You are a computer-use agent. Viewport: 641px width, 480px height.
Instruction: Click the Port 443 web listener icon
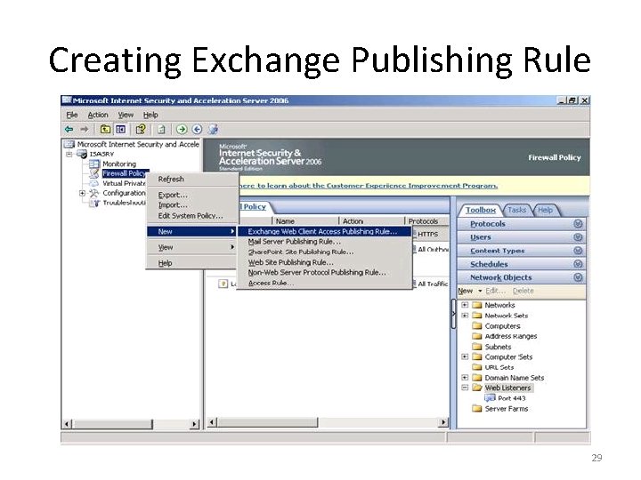pos(490,398)
